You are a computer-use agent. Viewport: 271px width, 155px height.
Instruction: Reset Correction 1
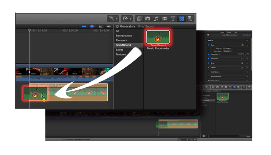pyautogui.click(x=245, y=54)
